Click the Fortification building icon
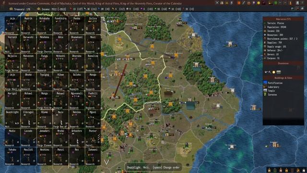Image resolution: width=307 pixels, height=173 pixels. (x=265, y=83)
